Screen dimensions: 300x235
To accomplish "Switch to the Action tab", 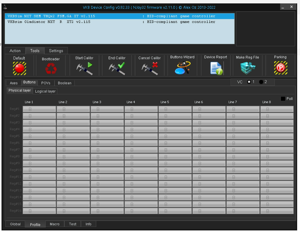I will tap(15, 51).
